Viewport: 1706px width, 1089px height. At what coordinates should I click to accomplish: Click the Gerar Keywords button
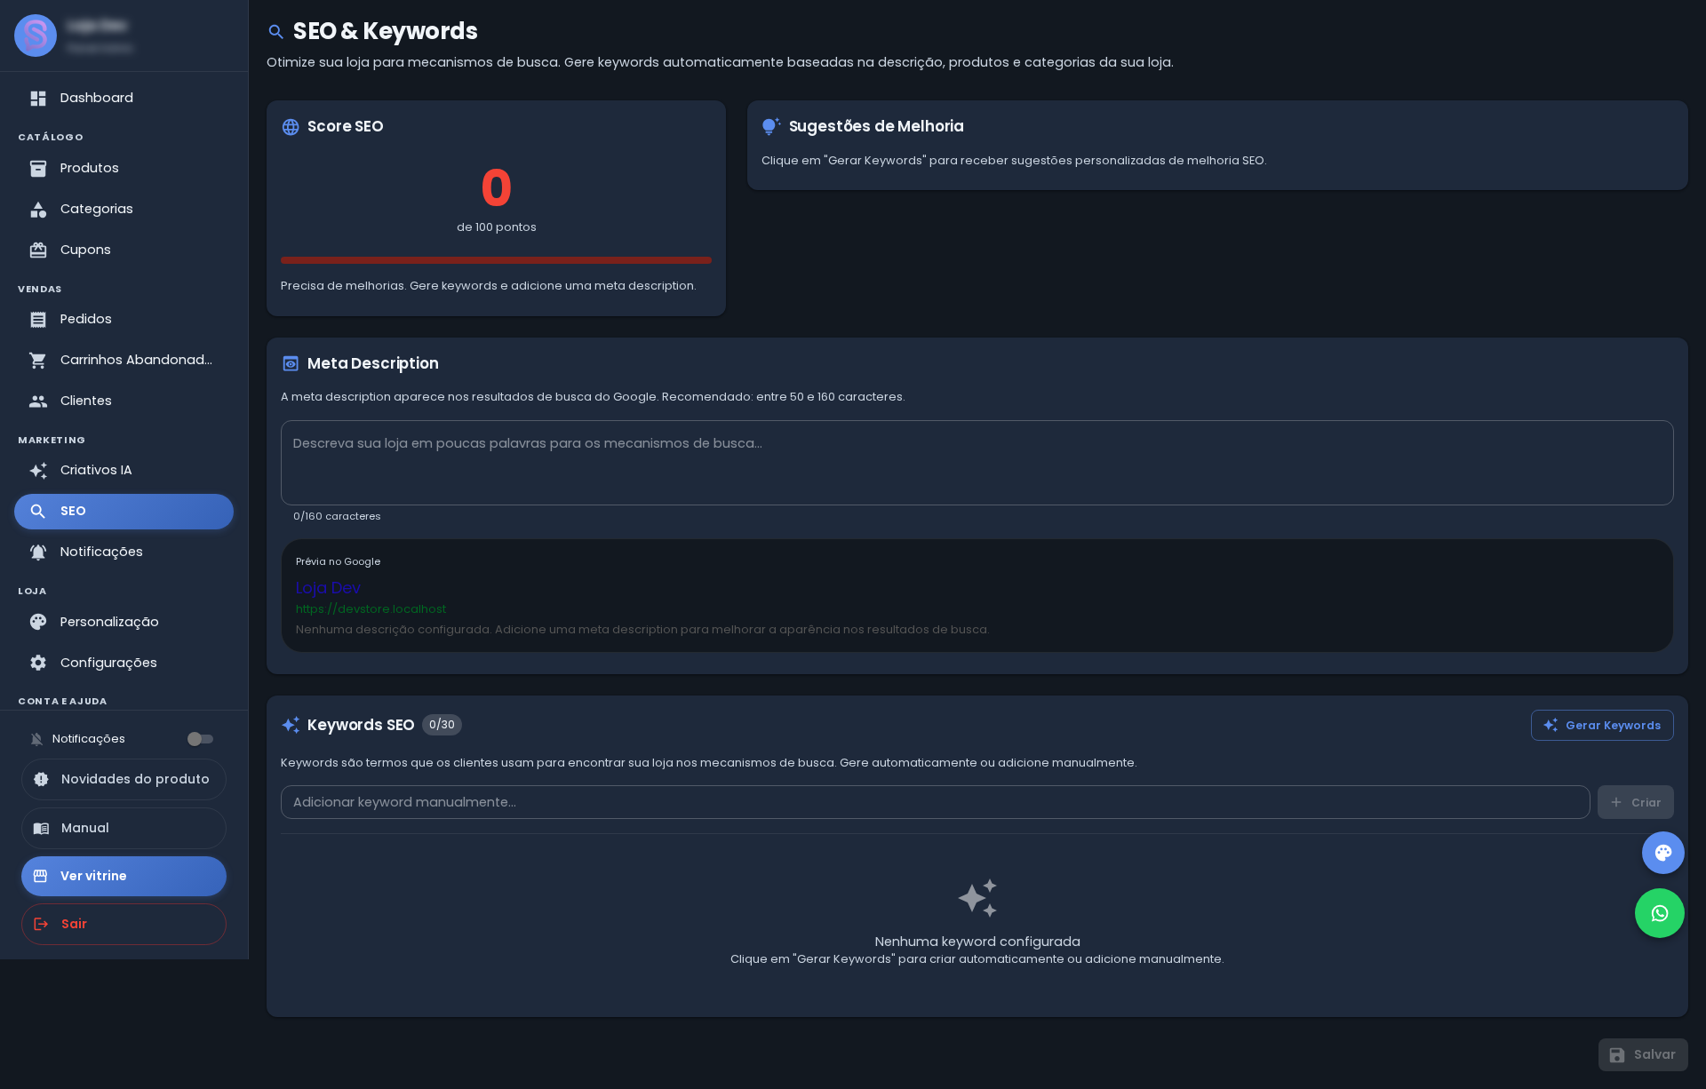1602,725
